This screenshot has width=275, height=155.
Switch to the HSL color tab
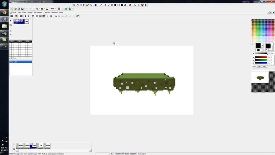[x=259, y=66]
